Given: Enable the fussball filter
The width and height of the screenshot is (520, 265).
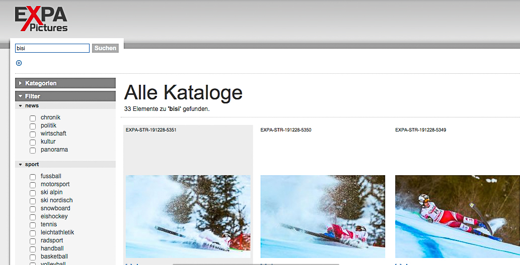Looking at the screenshot, I should click(x=33, y=177).
